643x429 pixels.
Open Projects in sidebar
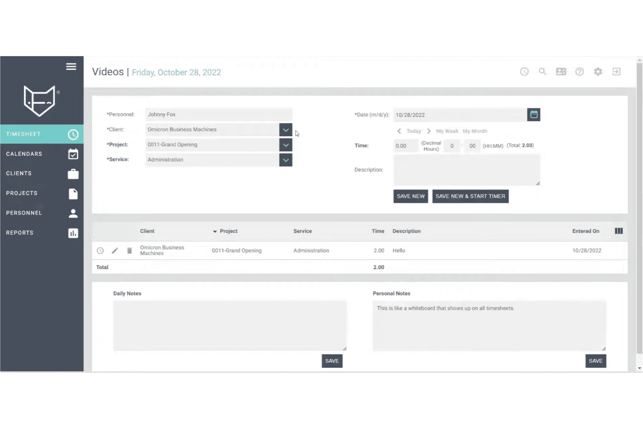[x=42, y=193]
